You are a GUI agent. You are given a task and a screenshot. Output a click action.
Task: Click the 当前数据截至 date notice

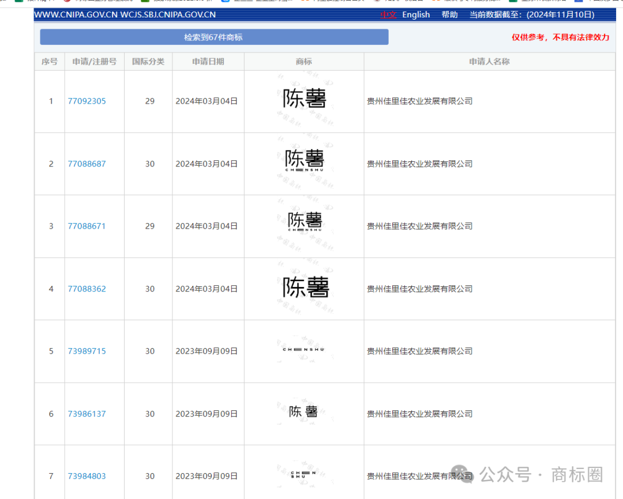(532, 14)
